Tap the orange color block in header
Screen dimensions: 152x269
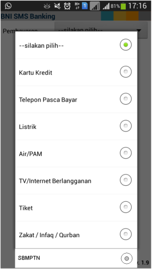(132, 16)
